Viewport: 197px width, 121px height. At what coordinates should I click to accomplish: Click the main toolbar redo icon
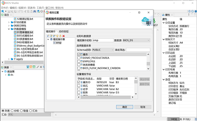(22, 11)
